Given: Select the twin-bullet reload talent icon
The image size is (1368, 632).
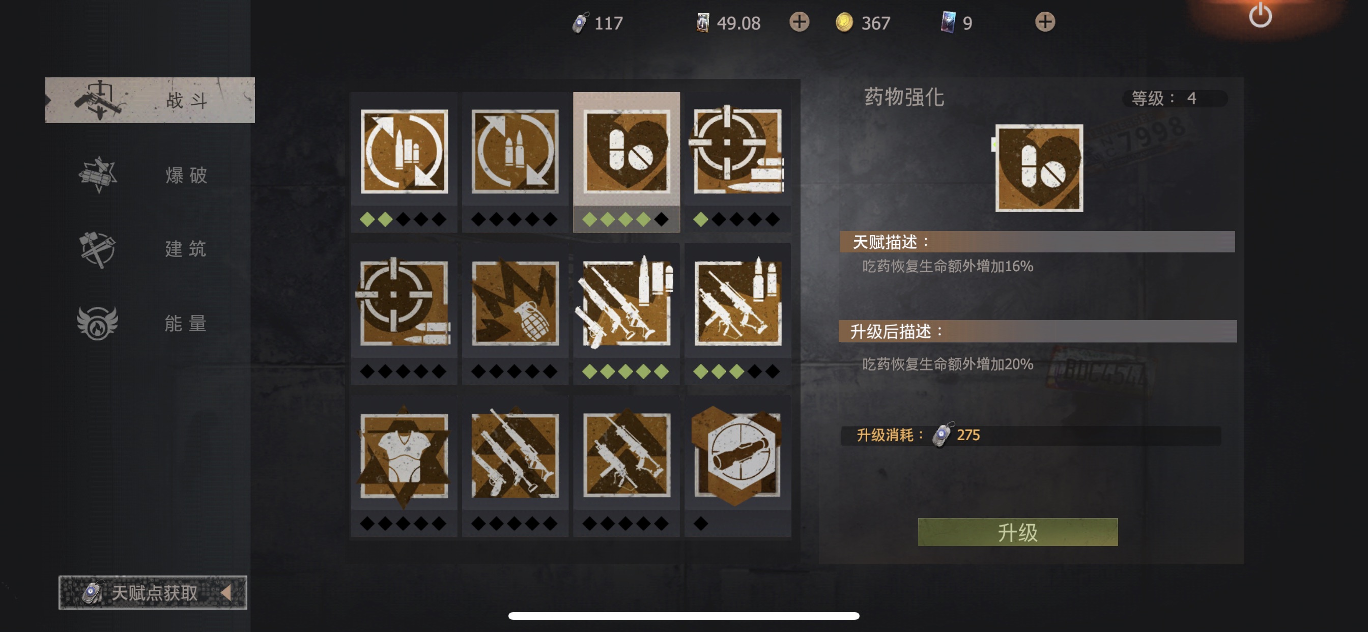Looking at the screenshot, I should point(515,152).
